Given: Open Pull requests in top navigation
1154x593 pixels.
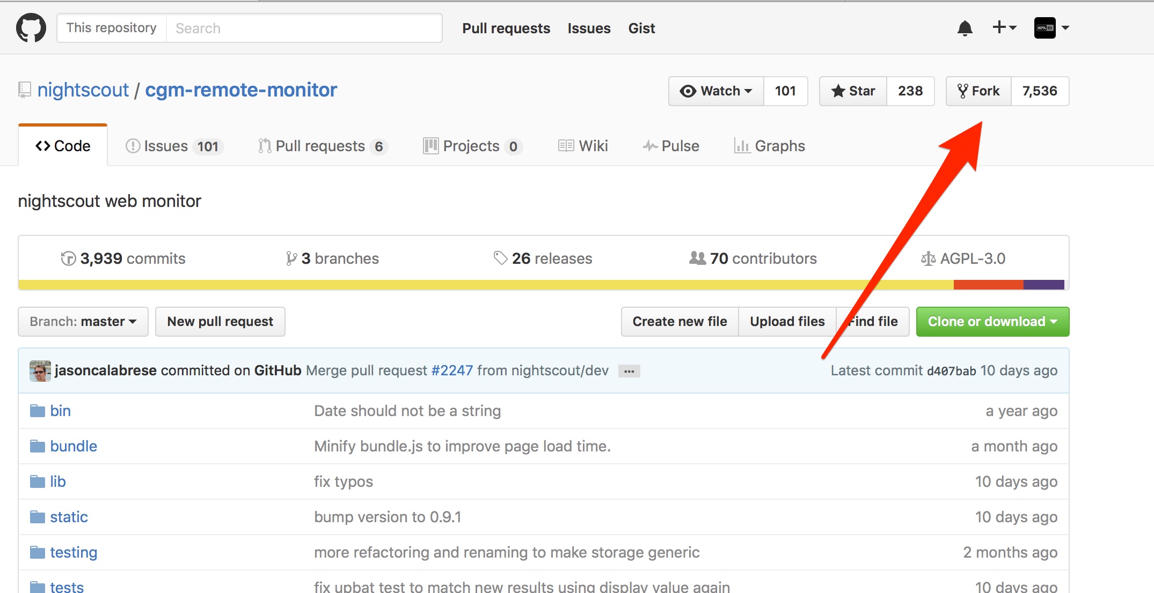Looking at the screenshot, I should pos(506,28).
